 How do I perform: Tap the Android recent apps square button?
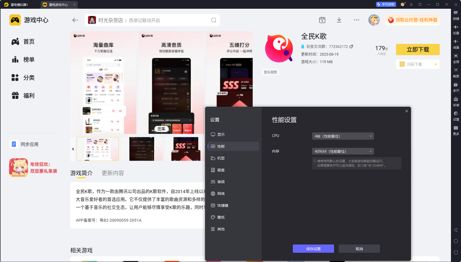pyautogui.click(x=456, y=252)
